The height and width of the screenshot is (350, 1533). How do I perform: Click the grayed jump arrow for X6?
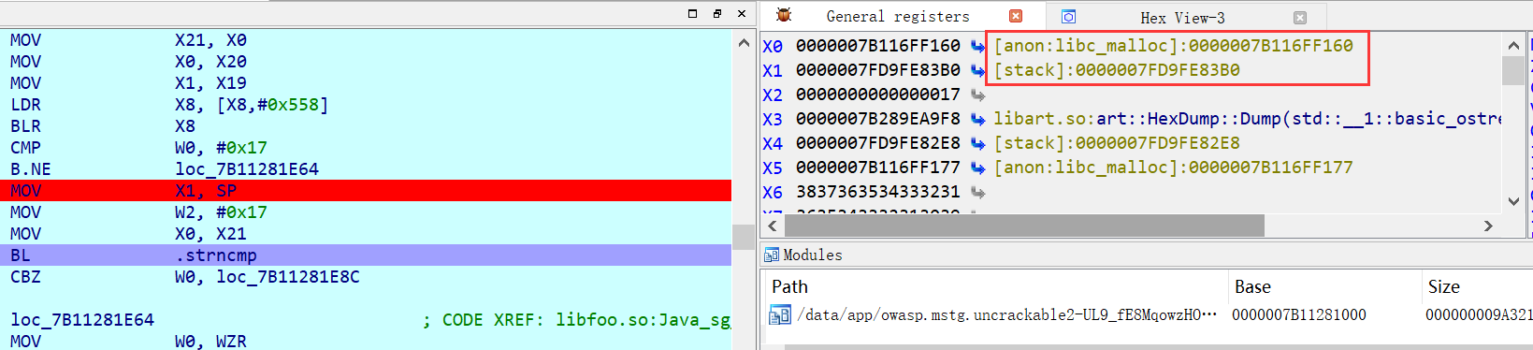pyautogui.click(x=977, y=192)
